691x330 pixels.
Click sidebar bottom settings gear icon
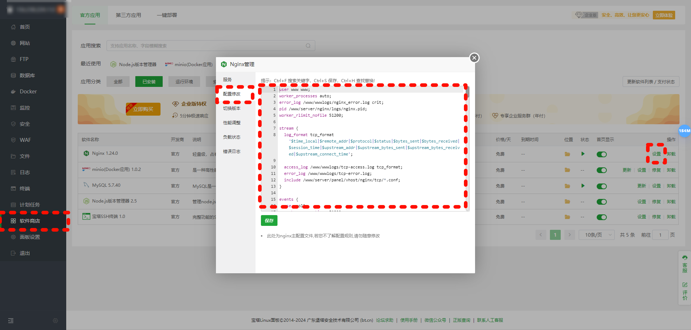(x=55, y=321)
